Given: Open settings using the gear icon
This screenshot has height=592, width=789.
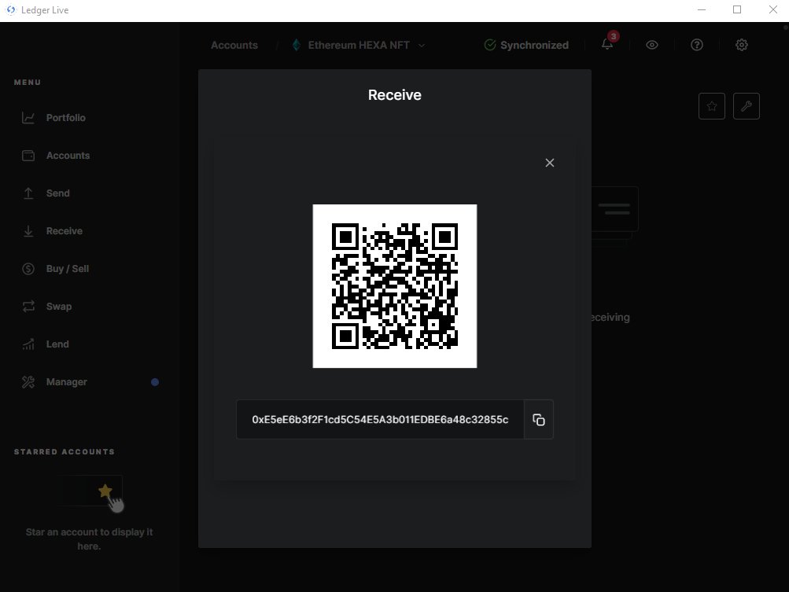Looking at the screenshot, I should [x=741, y=45].
